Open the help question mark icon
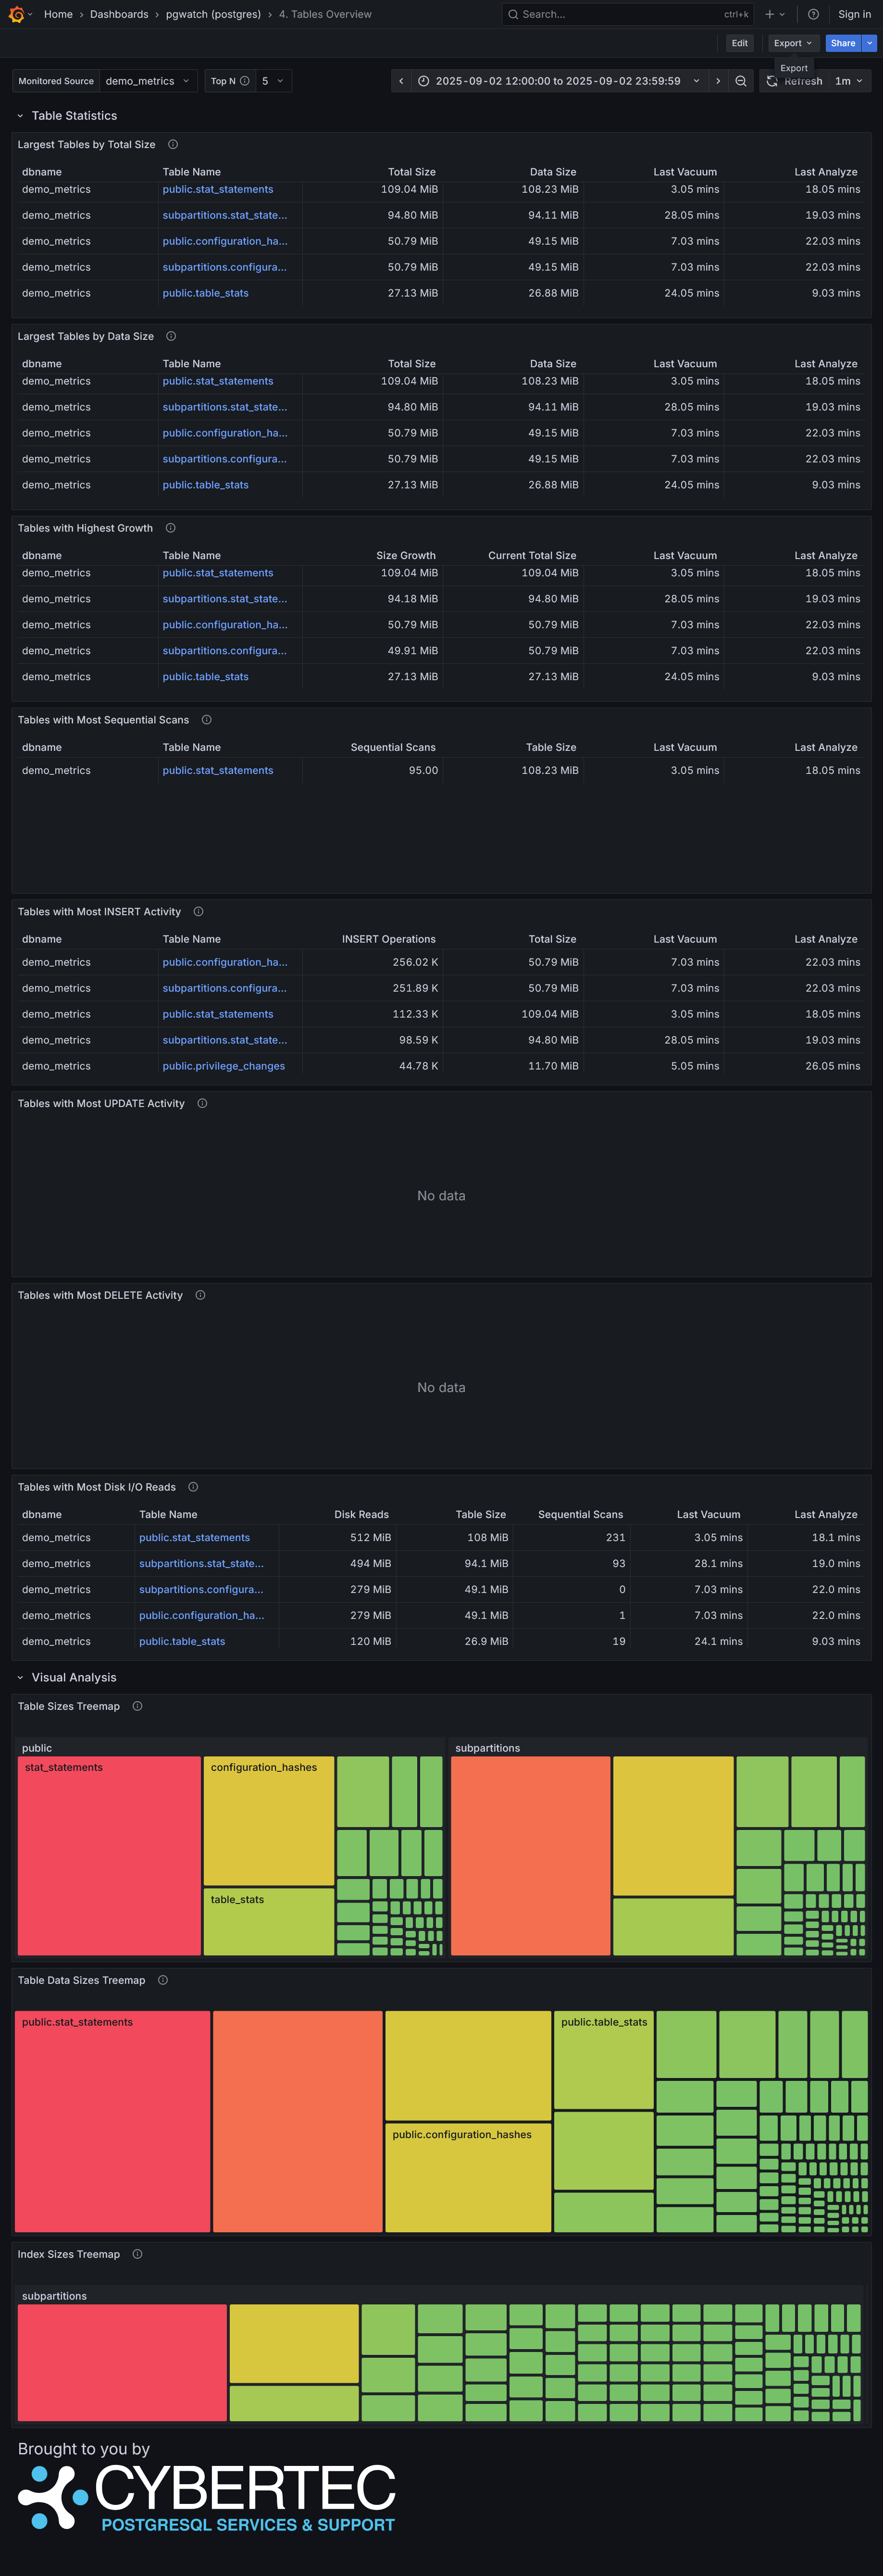 pos(813,14)
